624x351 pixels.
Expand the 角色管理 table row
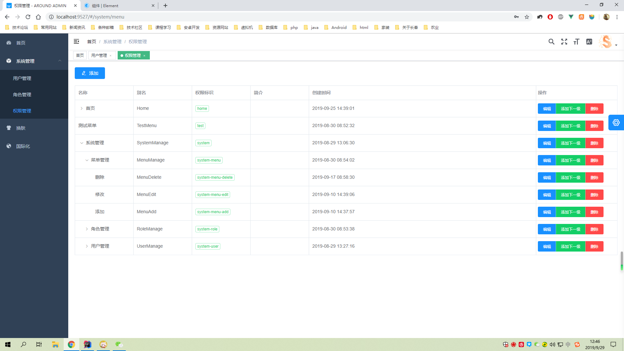point(87,229)
